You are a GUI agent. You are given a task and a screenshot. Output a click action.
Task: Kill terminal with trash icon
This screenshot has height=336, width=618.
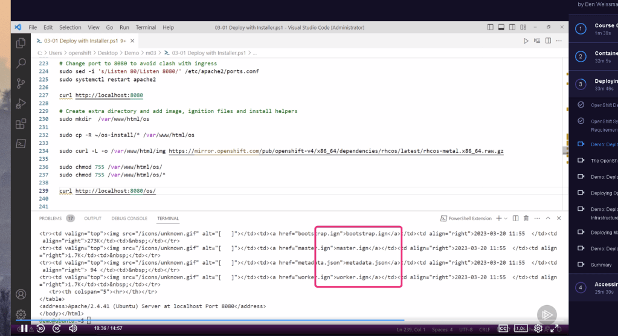(526, 218)
